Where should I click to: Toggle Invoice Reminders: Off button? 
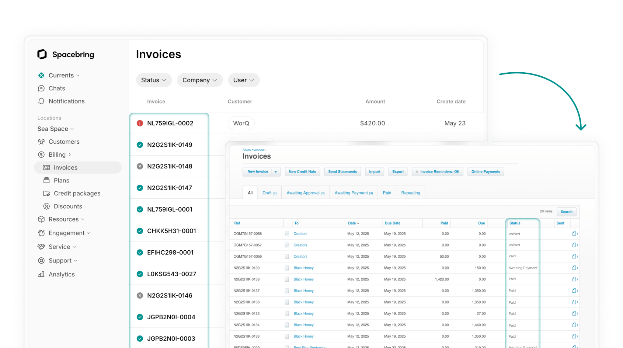pos(437,172)
